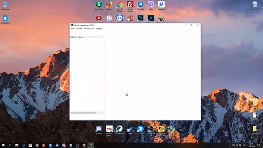Click the left scroll arrow in the task pane

pos(71,113)
